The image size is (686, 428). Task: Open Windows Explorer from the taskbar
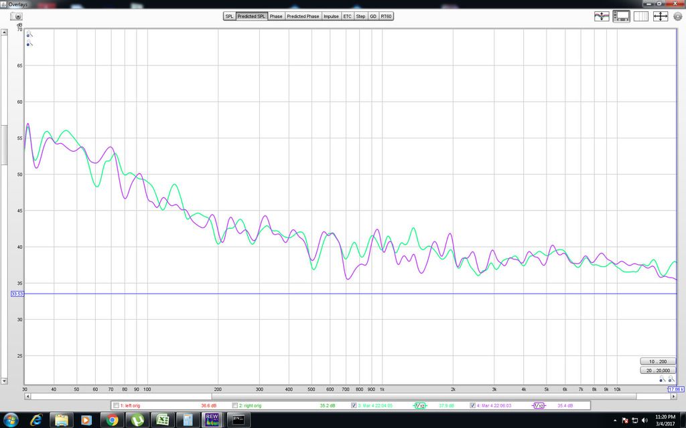coord(61,420)
